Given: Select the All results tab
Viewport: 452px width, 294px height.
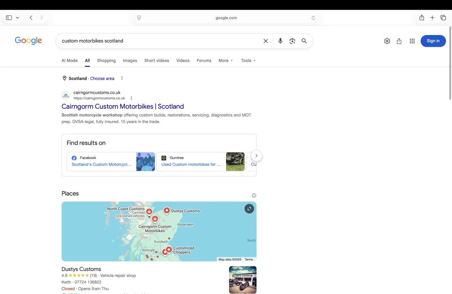Looking at the screenshot, I should pyautogui.click(x=87, y=60).
